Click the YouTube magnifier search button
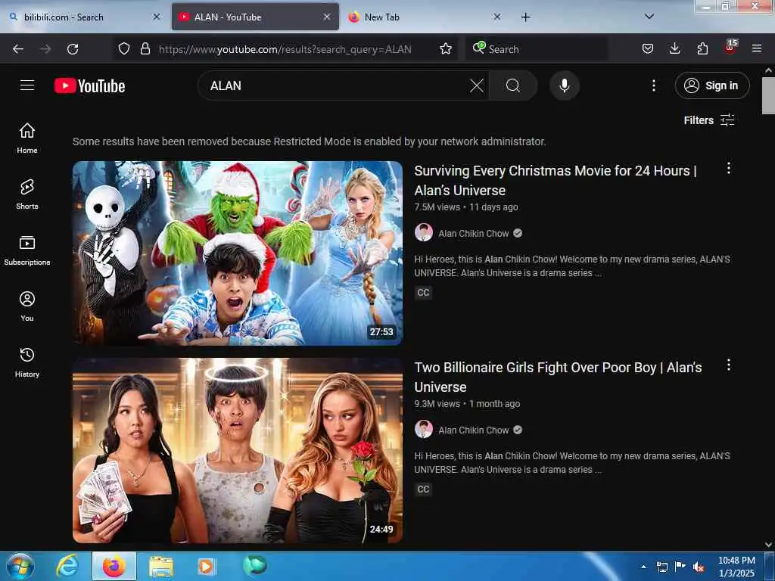Viewport: 775px width, 581px height. pos(513,85)
